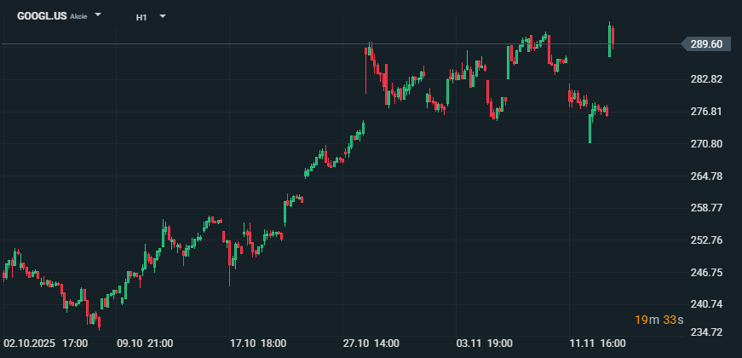Select the 02.10.2025 17:00 time marker

(46, 344)
